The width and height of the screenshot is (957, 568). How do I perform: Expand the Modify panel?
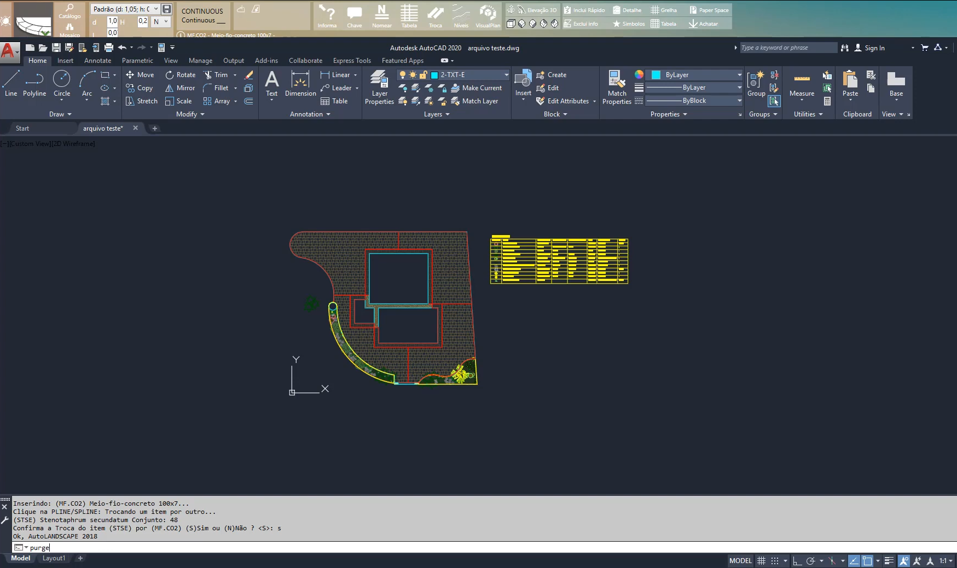click(x=190, y=114)
